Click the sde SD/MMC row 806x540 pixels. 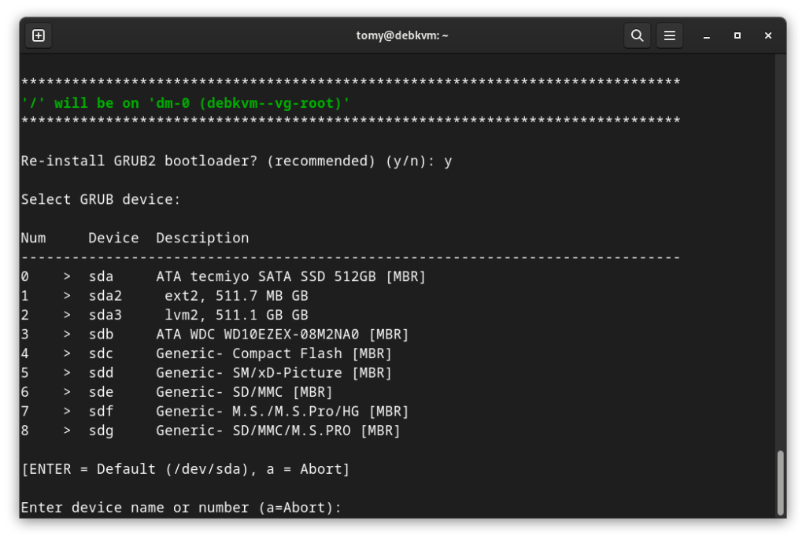pyautogui.click(x=177, y=392)
